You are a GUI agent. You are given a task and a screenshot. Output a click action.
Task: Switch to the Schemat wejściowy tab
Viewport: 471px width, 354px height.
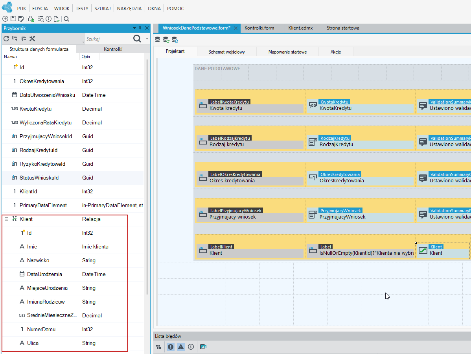(226, 52)
